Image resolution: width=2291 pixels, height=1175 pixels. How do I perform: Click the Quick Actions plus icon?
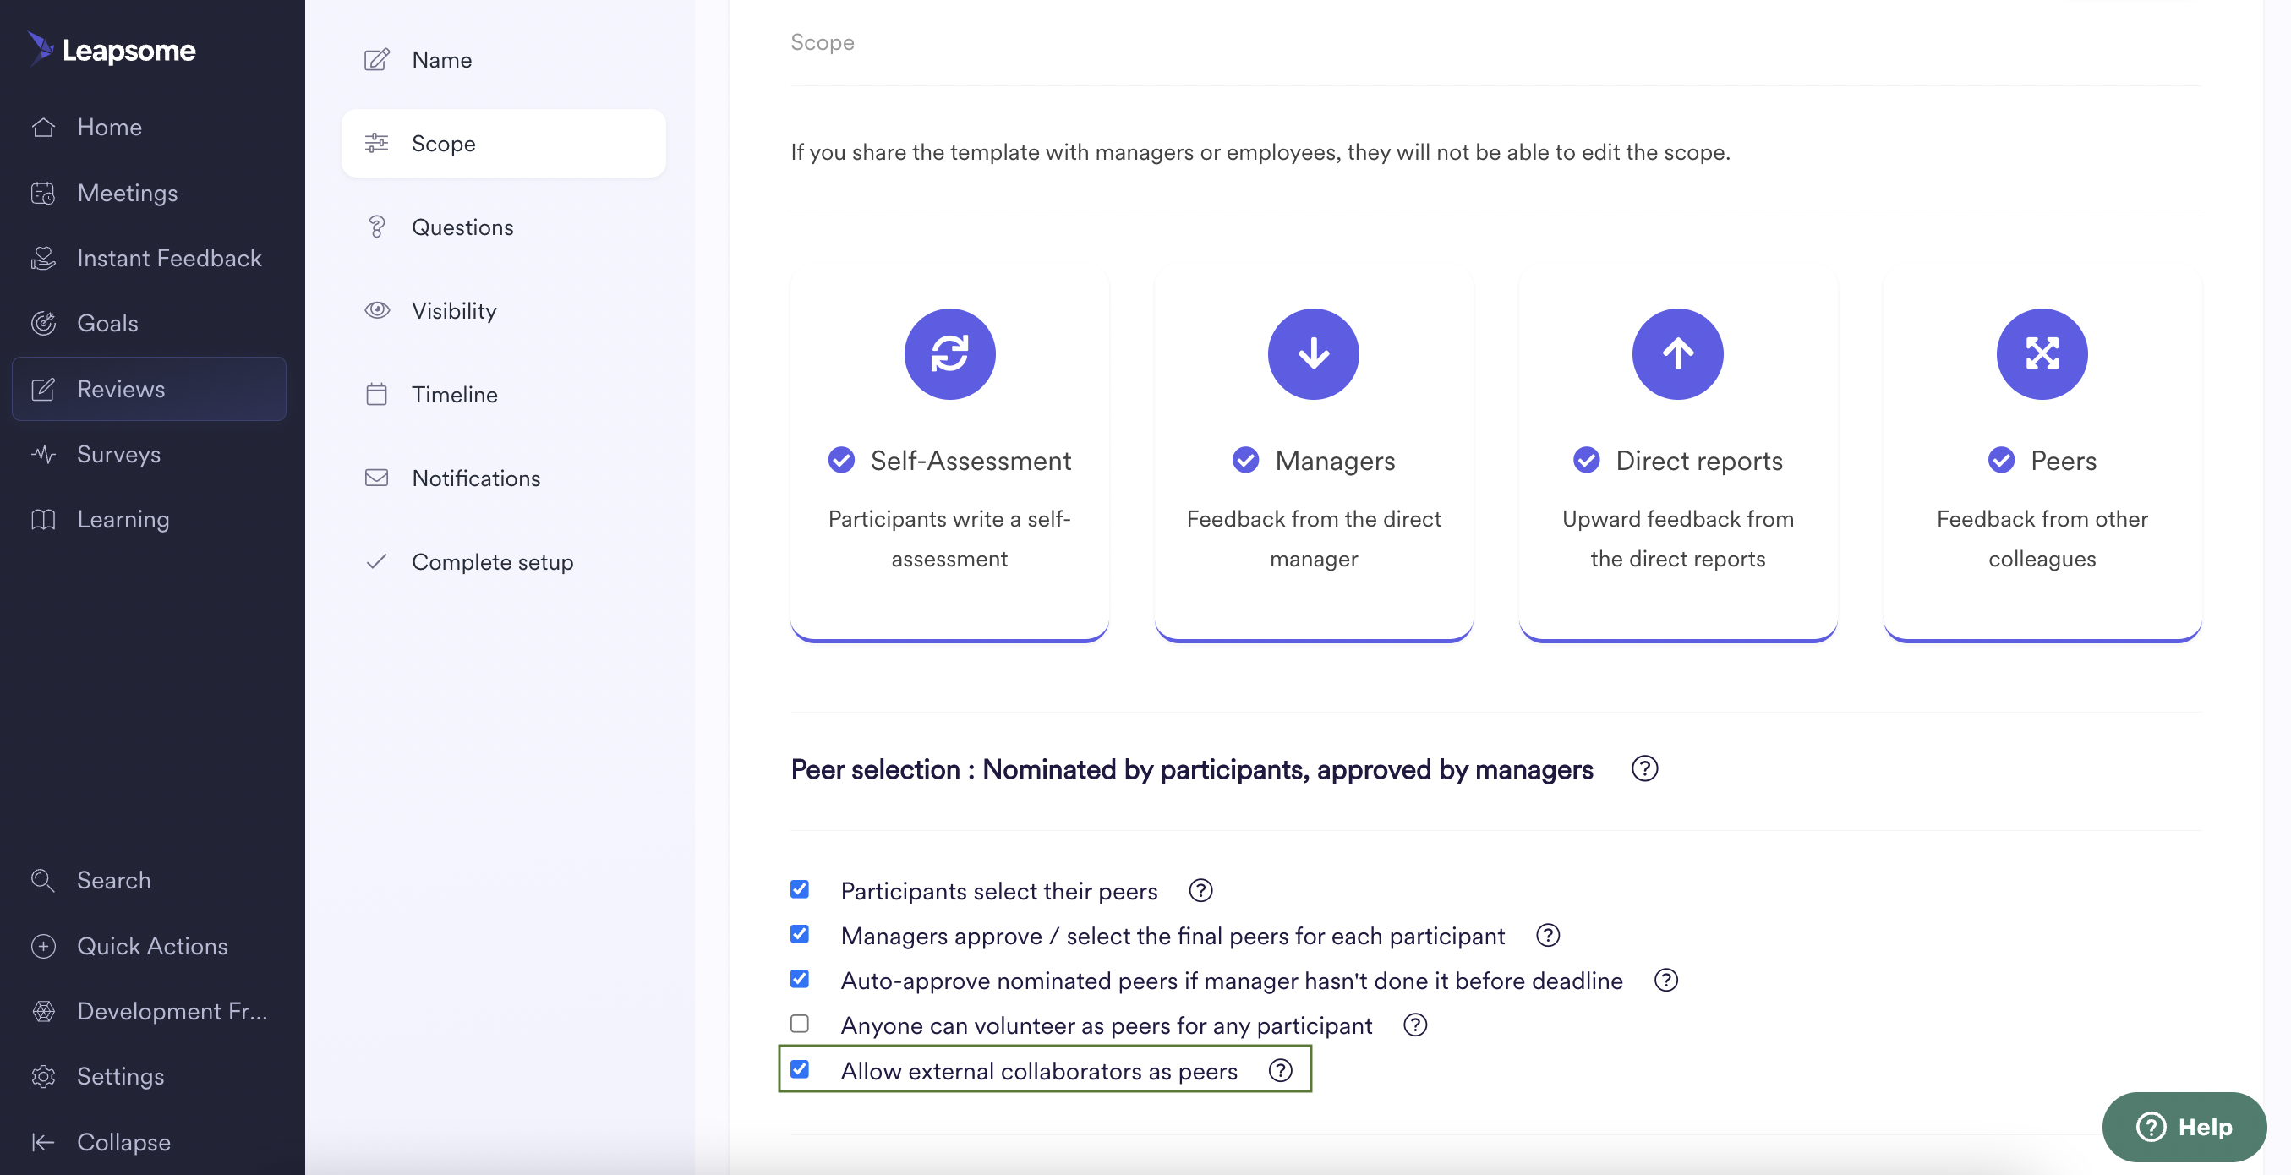[44, 946]
